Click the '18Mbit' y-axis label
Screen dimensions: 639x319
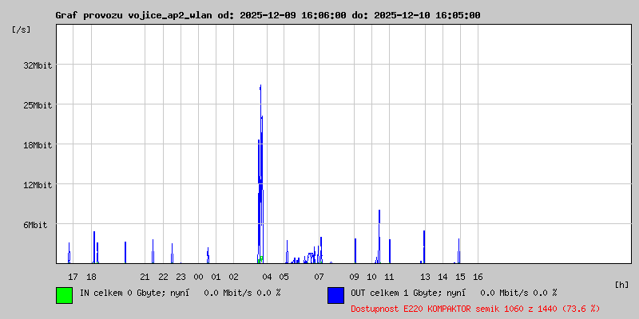pos(38,145)
